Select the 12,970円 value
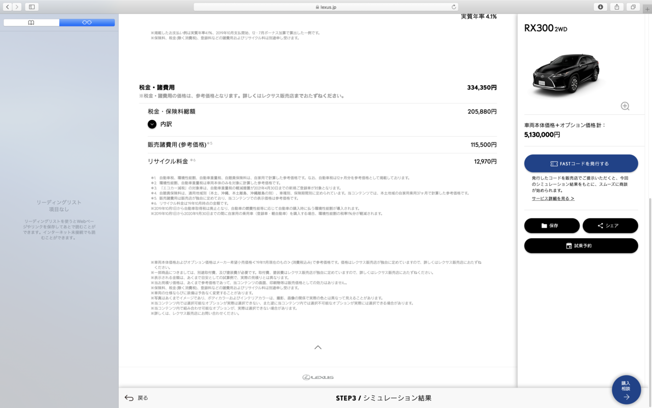This screenshot has width=652, height=408. 485,161
